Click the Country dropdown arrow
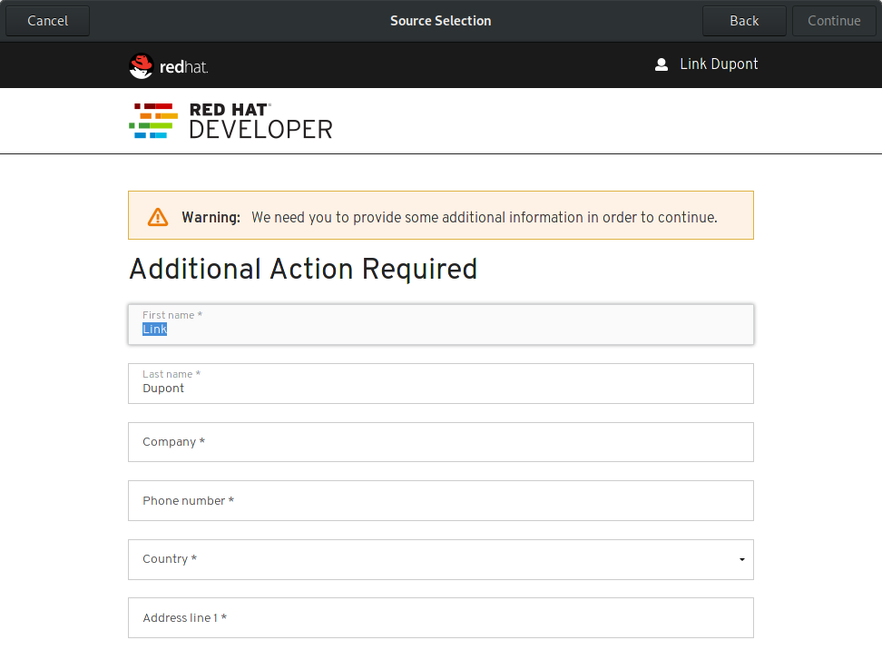882x650 pixels. click(x=741, y=560)
